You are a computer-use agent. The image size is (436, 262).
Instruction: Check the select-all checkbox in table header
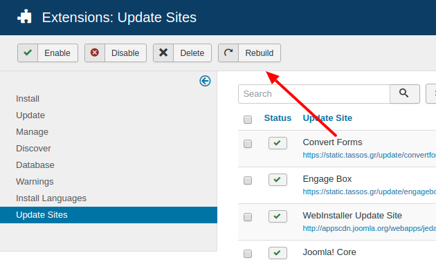tap(248, 120)
